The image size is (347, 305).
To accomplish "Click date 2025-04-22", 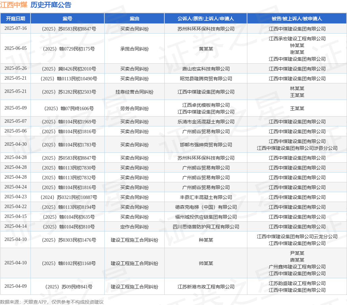I will 16,206.
